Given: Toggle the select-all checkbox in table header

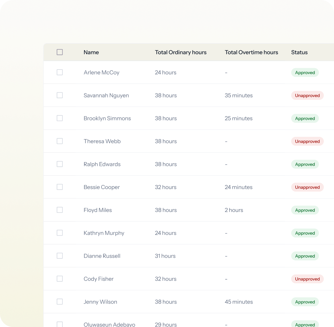Looking at the screenshot, I should point(60,52).
